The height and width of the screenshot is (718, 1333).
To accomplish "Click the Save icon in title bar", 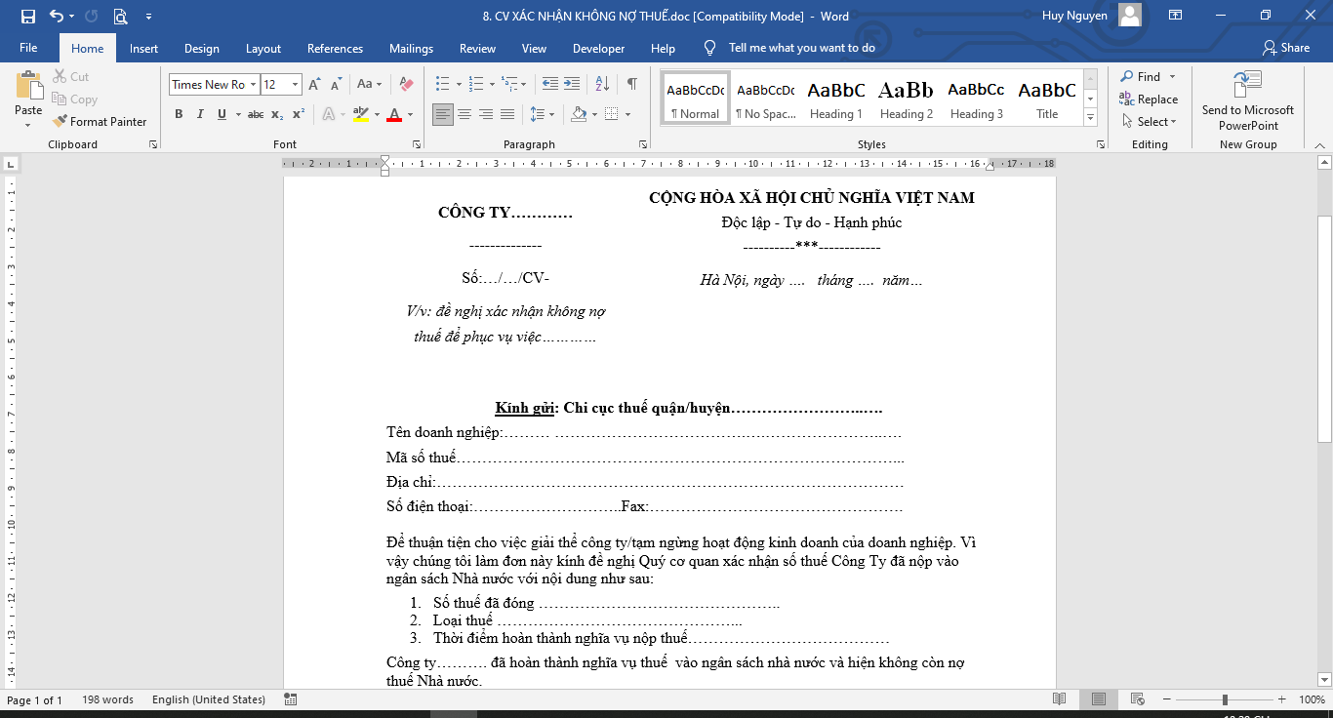I will click(27, 17).
